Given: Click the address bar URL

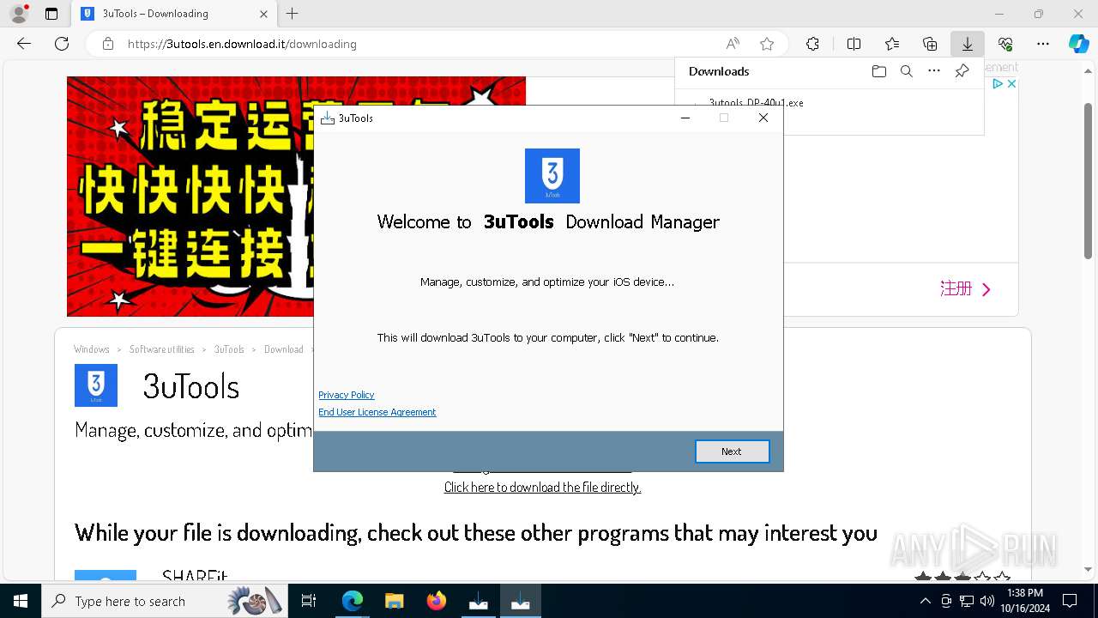Looking at the screenshot, I should pos(242,44).
